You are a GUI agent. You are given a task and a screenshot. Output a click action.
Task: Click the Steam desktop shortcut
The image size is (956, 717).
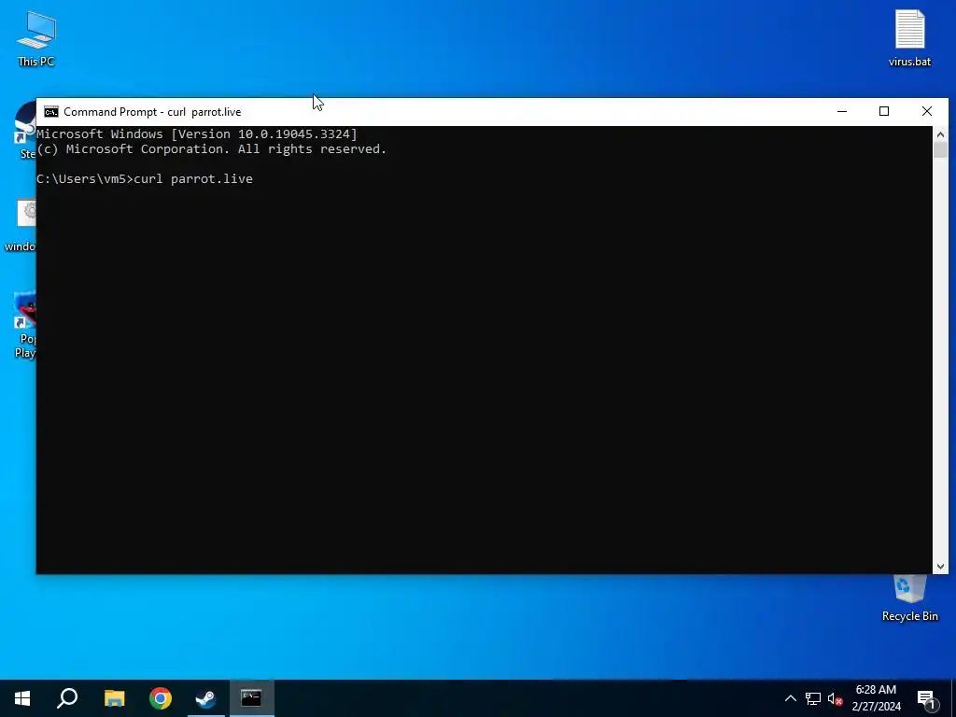tap(25, 131)
